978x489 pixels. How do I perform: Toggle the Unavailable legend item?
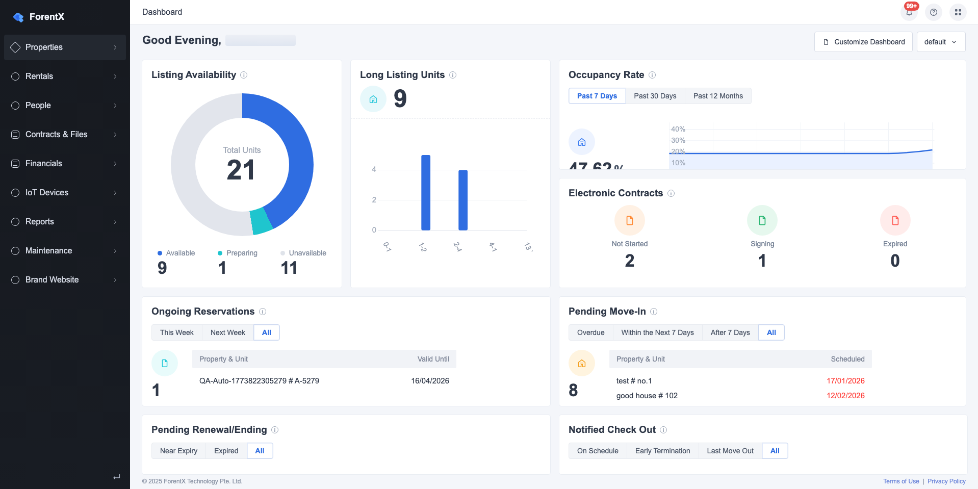coord(303,253)
